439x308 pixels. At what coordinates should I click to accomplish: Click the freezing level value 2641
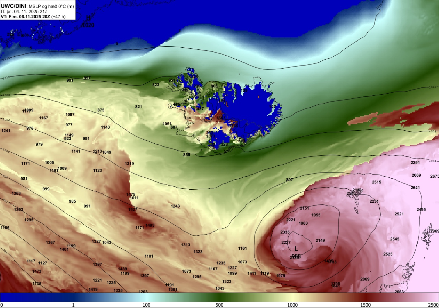pyautogui.click(x=415, y=188)
